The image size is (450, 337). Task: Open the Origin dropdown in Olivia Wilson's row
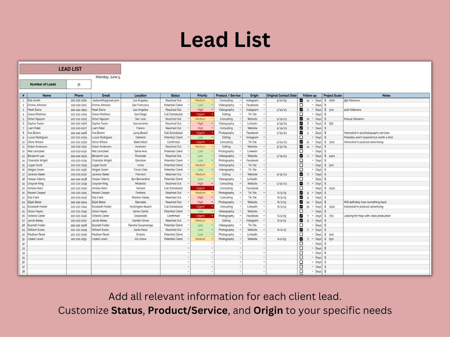click(x=264, y=142)
